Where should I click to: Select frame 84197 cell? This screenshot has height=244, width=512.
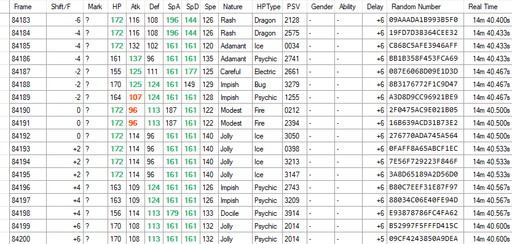coord(28,200)
